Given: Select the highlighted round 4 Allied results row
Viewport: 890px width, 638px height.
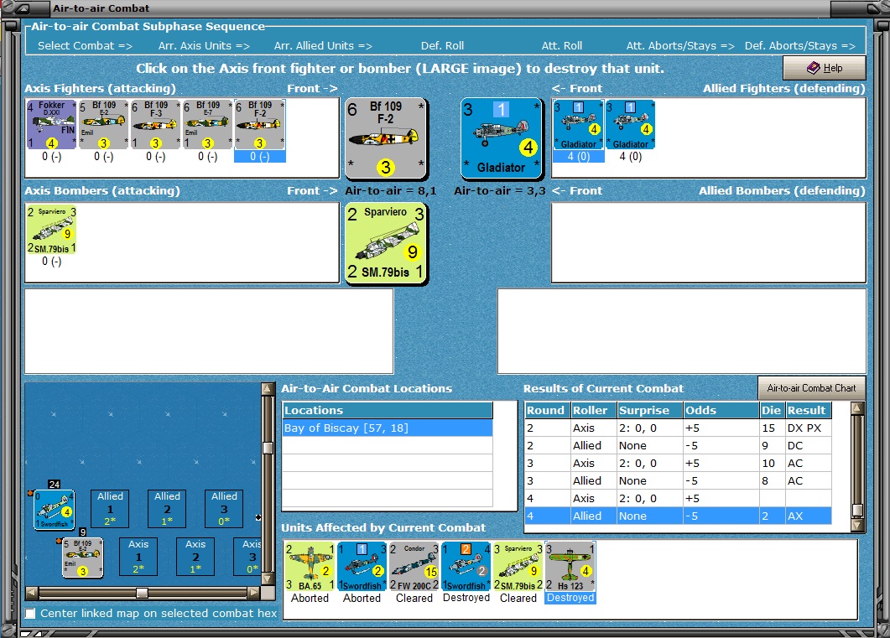Looking at the screenshot, I should tap(679, 516).
